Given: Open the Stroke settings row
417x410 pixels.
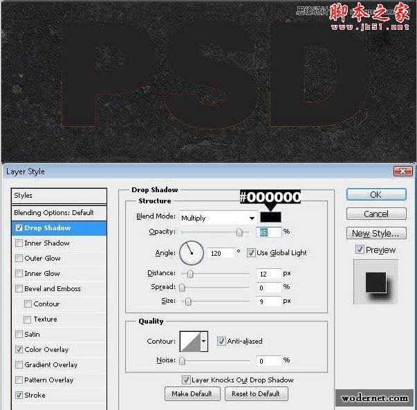Looking at the screenshot, I should pos(59,395).
